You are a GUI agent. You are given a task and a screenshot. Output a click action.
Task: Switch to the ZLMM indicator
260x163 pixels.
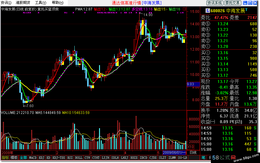172,158
